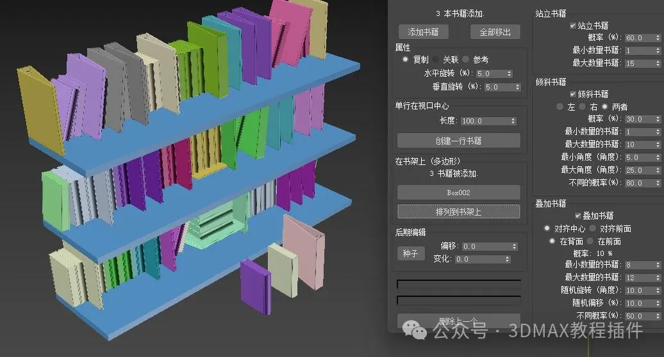
Task: Click the 长度 value field showing 100.0
Action: point(485,121)
